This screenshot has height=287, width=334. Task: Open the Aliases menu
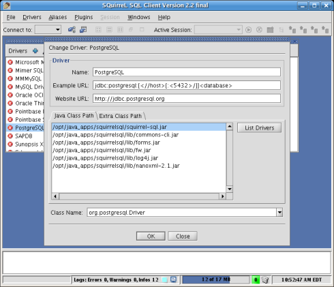coord(58,17)
